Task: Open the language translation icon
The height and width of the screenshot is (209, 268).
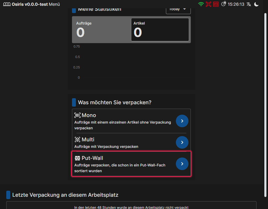Action: (x=249, y=4)
